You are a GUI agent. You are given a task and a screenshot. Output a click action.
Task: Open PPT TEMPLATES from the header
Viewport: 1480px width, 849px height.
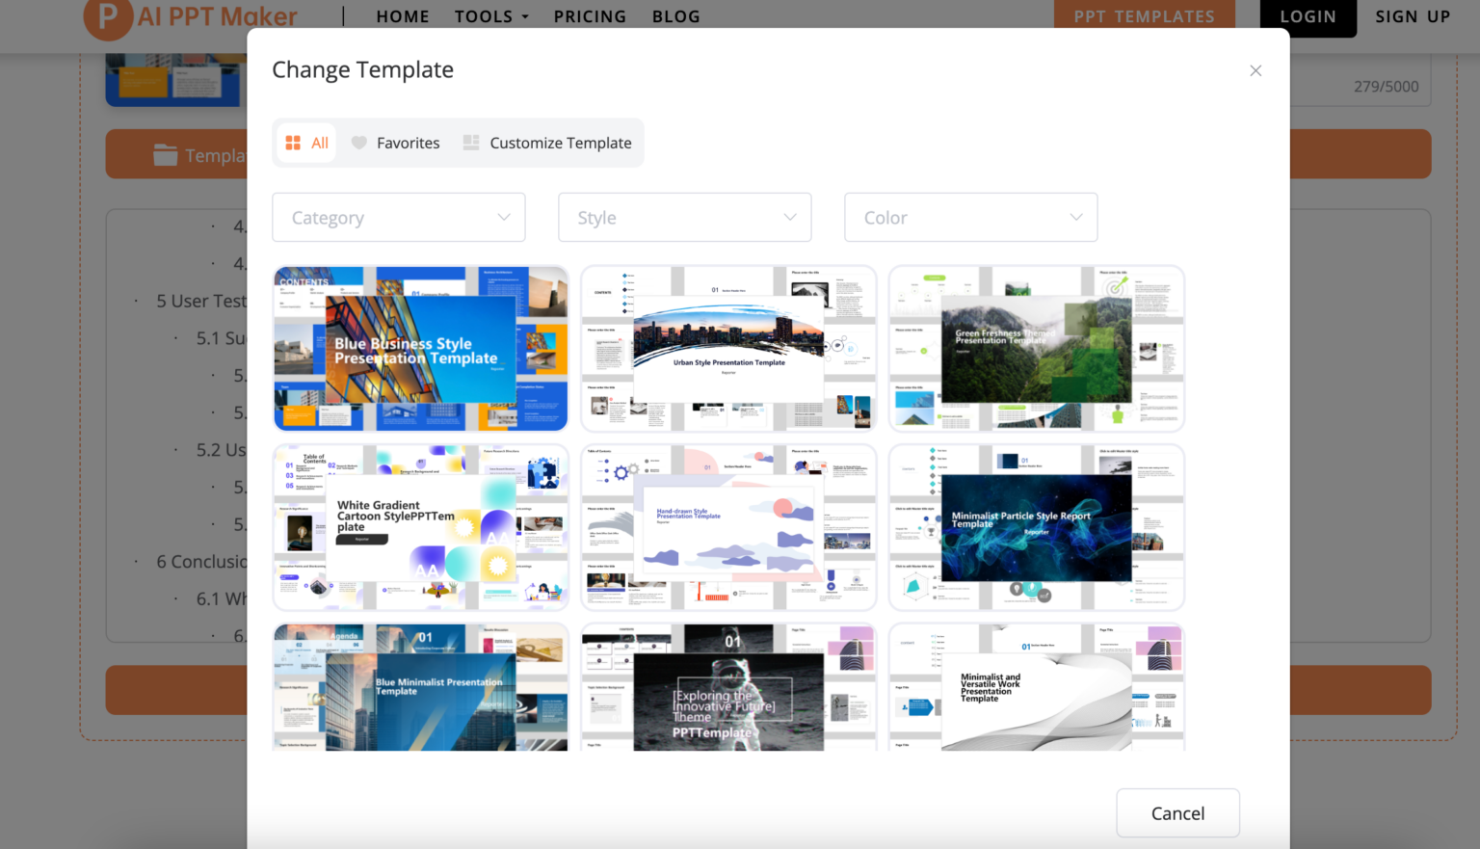tap(1144, 15)
